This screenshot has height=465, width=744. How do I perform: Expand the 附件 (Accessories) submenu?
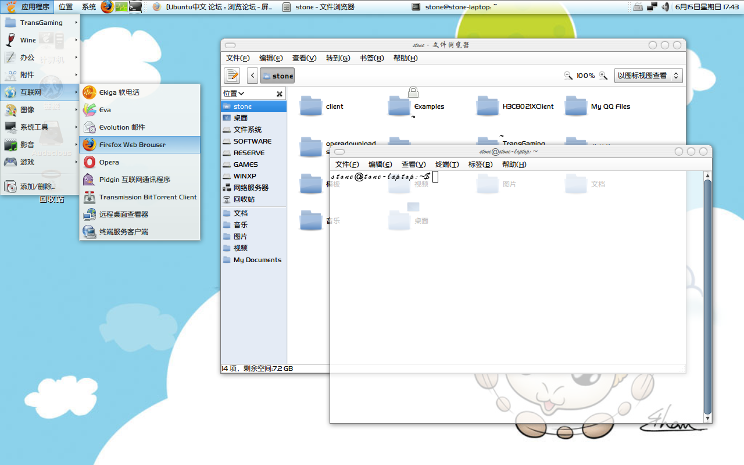pos(41,75)
